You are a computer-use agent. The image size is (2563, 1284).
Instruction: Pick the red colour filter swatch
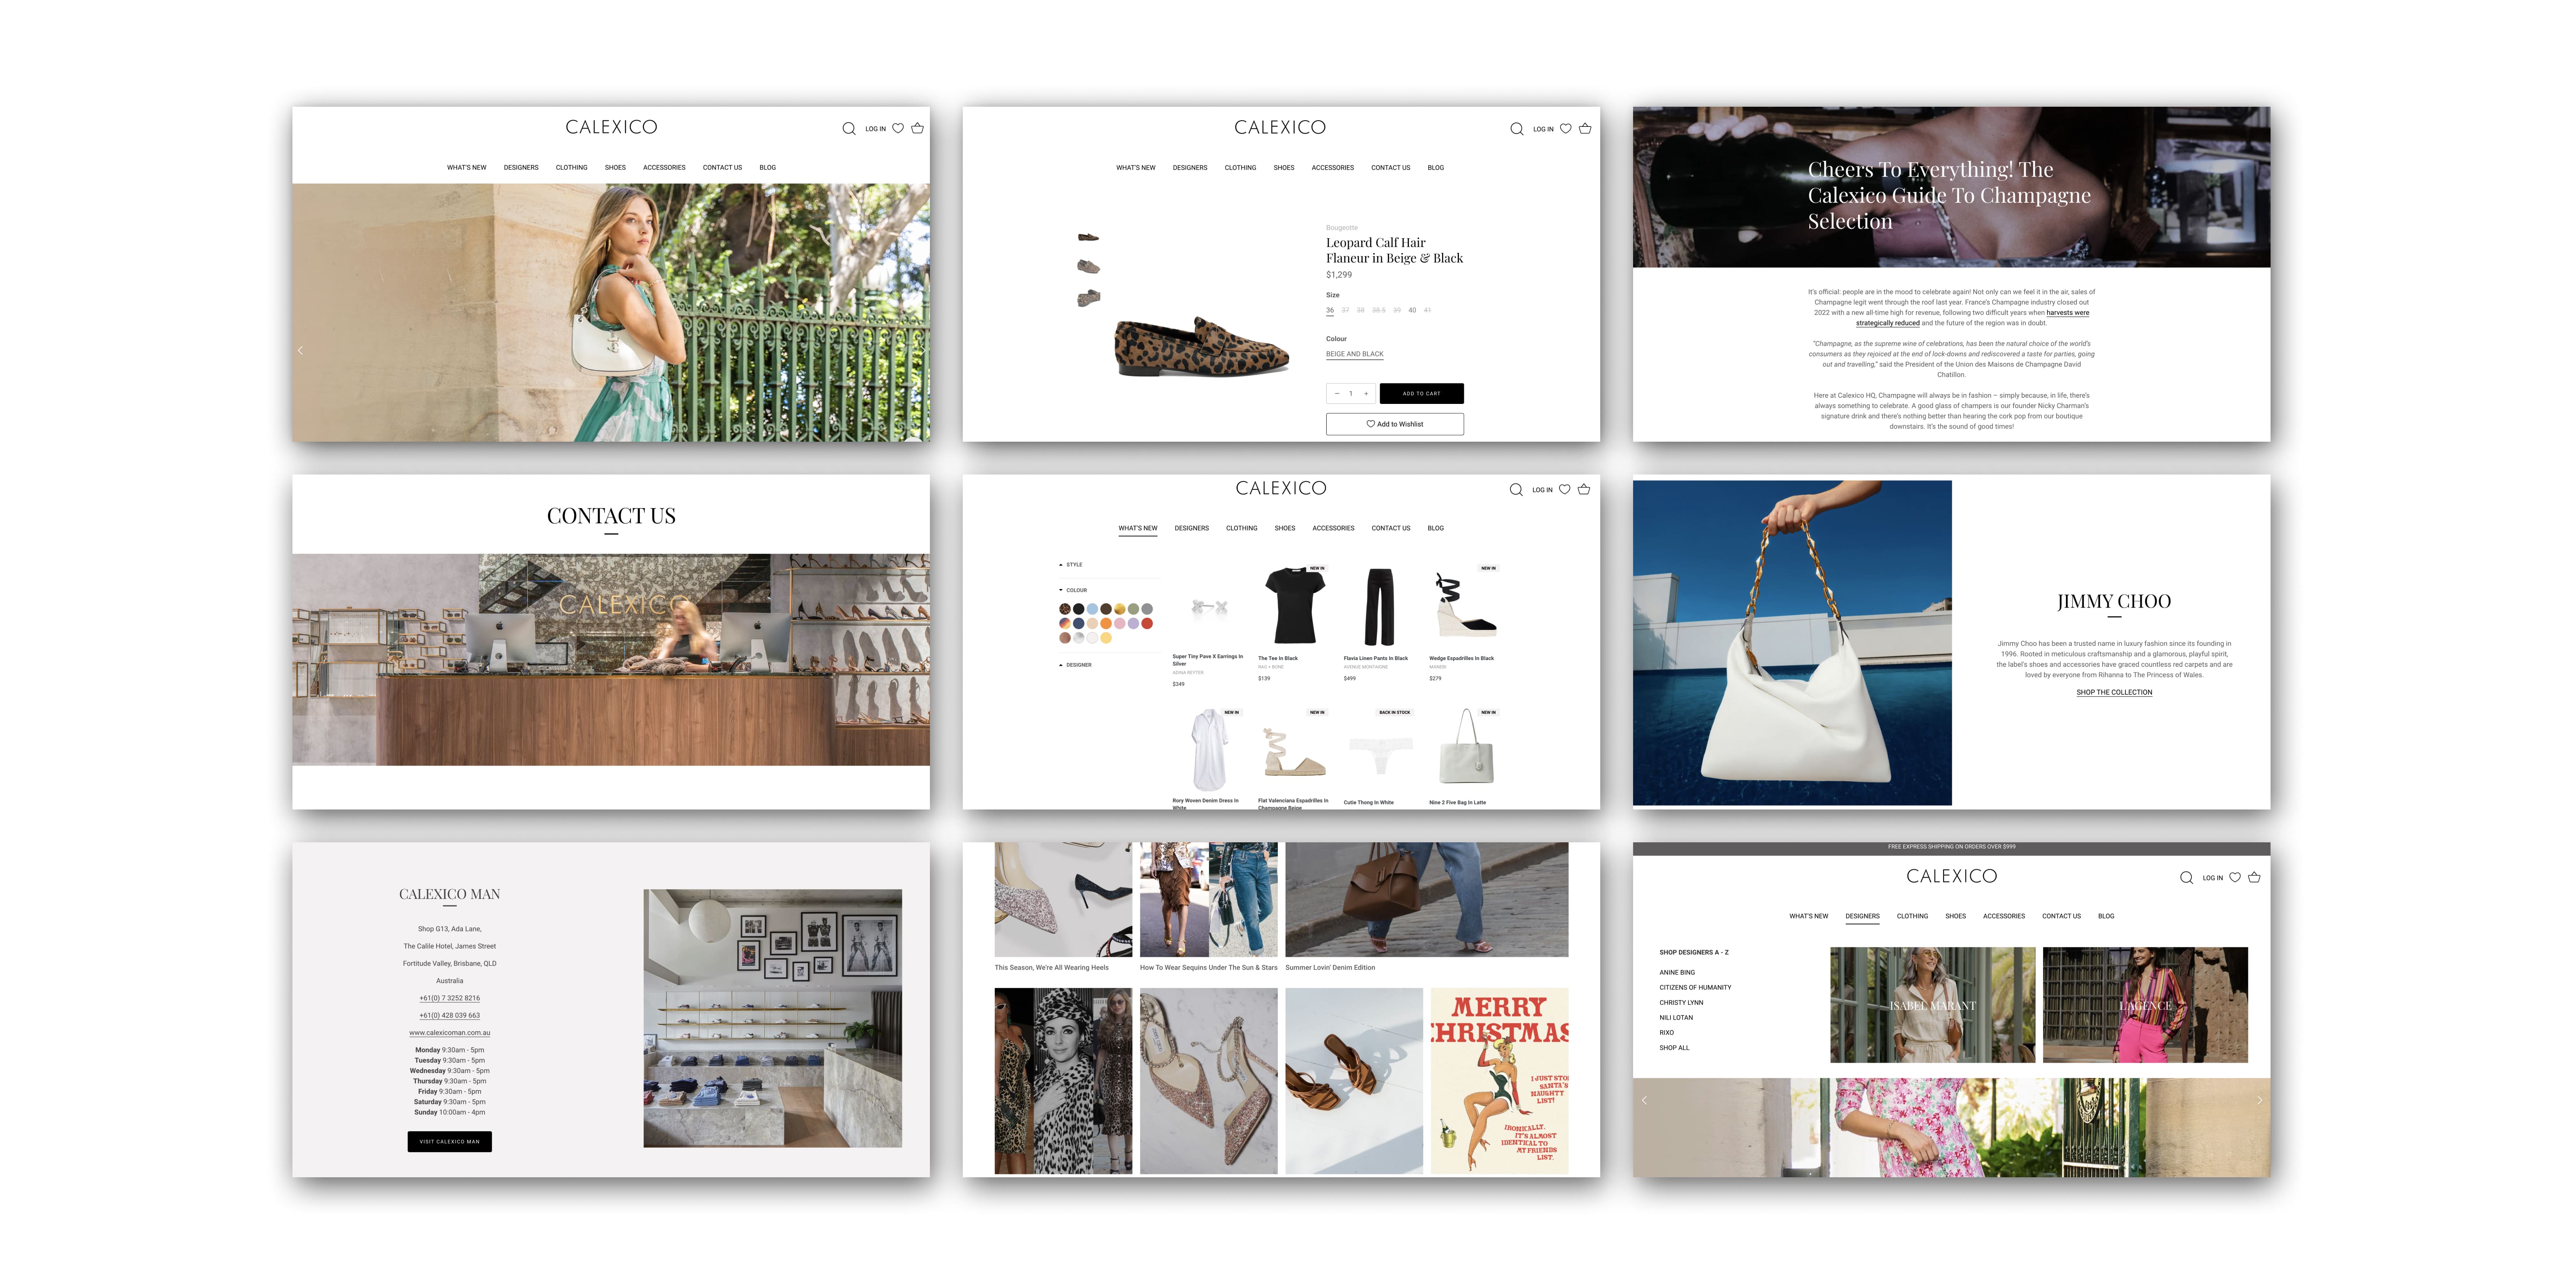[1147, 624]
